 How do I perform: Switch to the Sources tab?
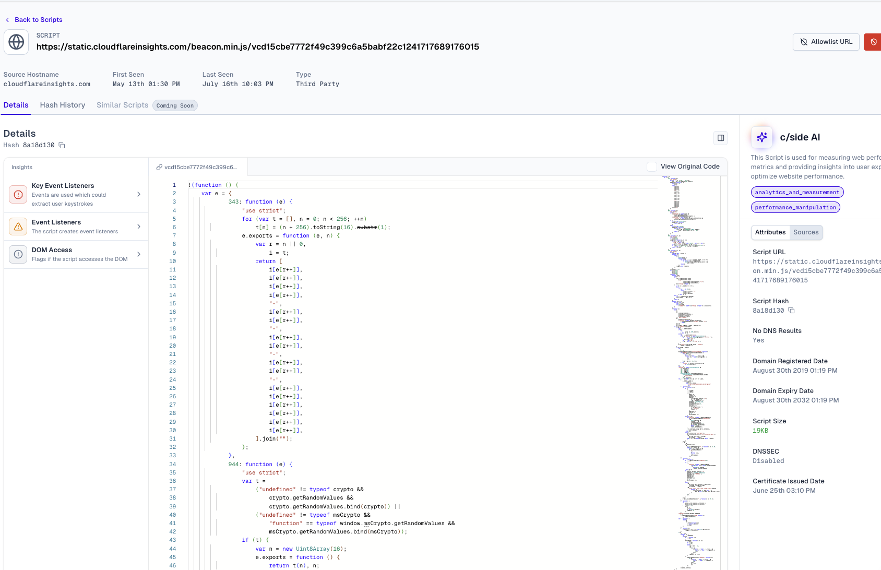click(806, 232)
